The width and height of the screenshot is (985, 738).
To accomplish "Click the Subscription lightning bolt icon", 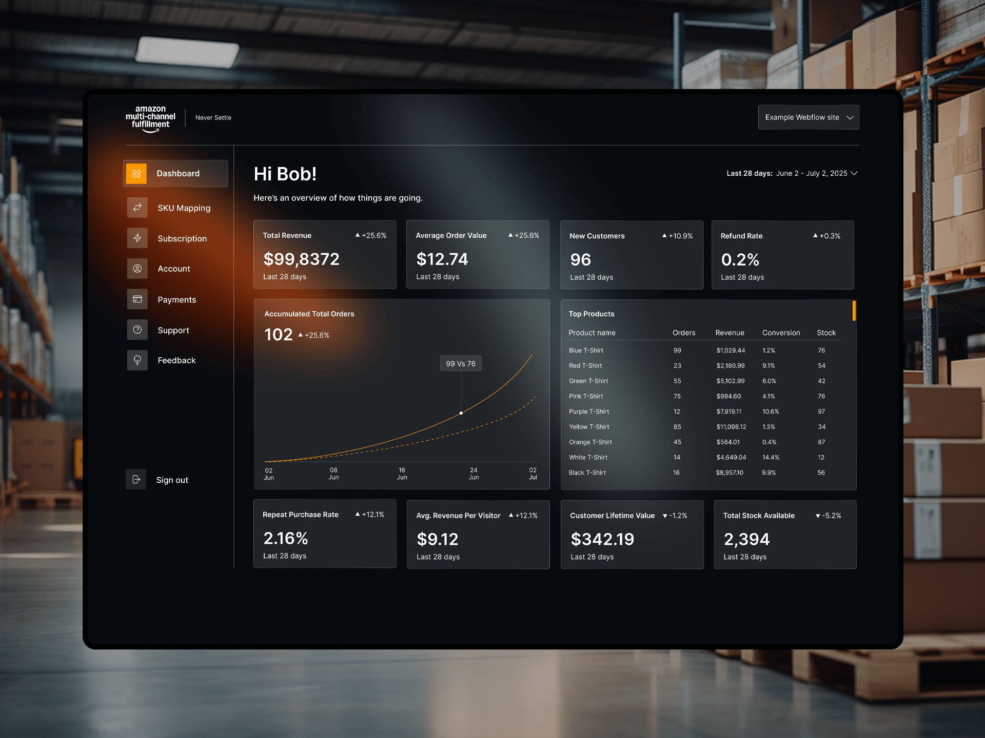I will [137, 238].
